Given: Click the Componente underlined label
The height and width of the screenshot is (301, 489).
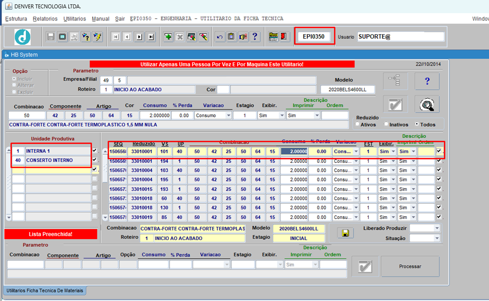Looking at the screenshot, I should pyautogui.click(x=65, y=106).
